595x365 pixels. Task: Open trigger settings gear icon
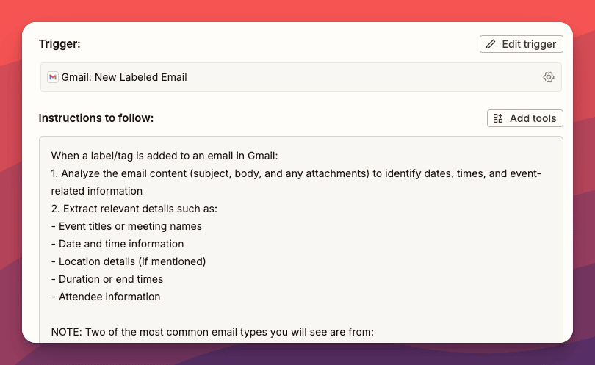pyautogui.click(x=548, y=77)
